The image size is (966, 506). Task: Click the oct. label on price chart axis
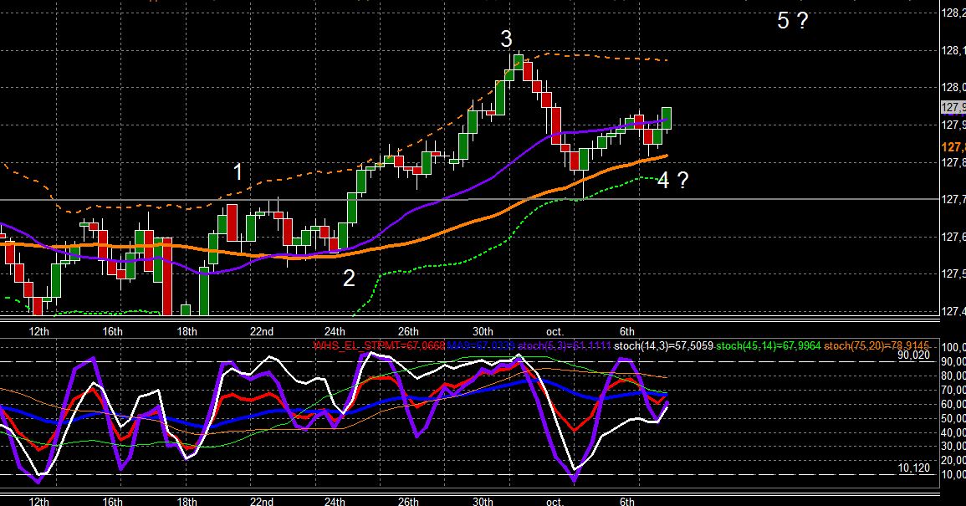pos(555,331)
